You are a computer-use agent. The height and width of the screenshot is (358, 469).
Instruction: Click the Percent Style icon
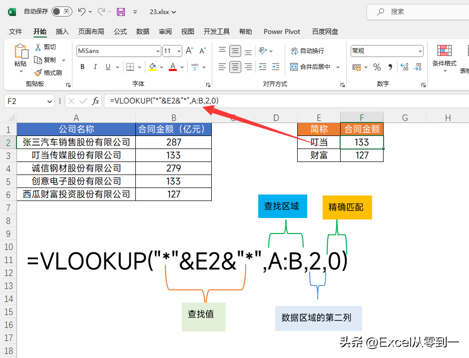point(377,67)
